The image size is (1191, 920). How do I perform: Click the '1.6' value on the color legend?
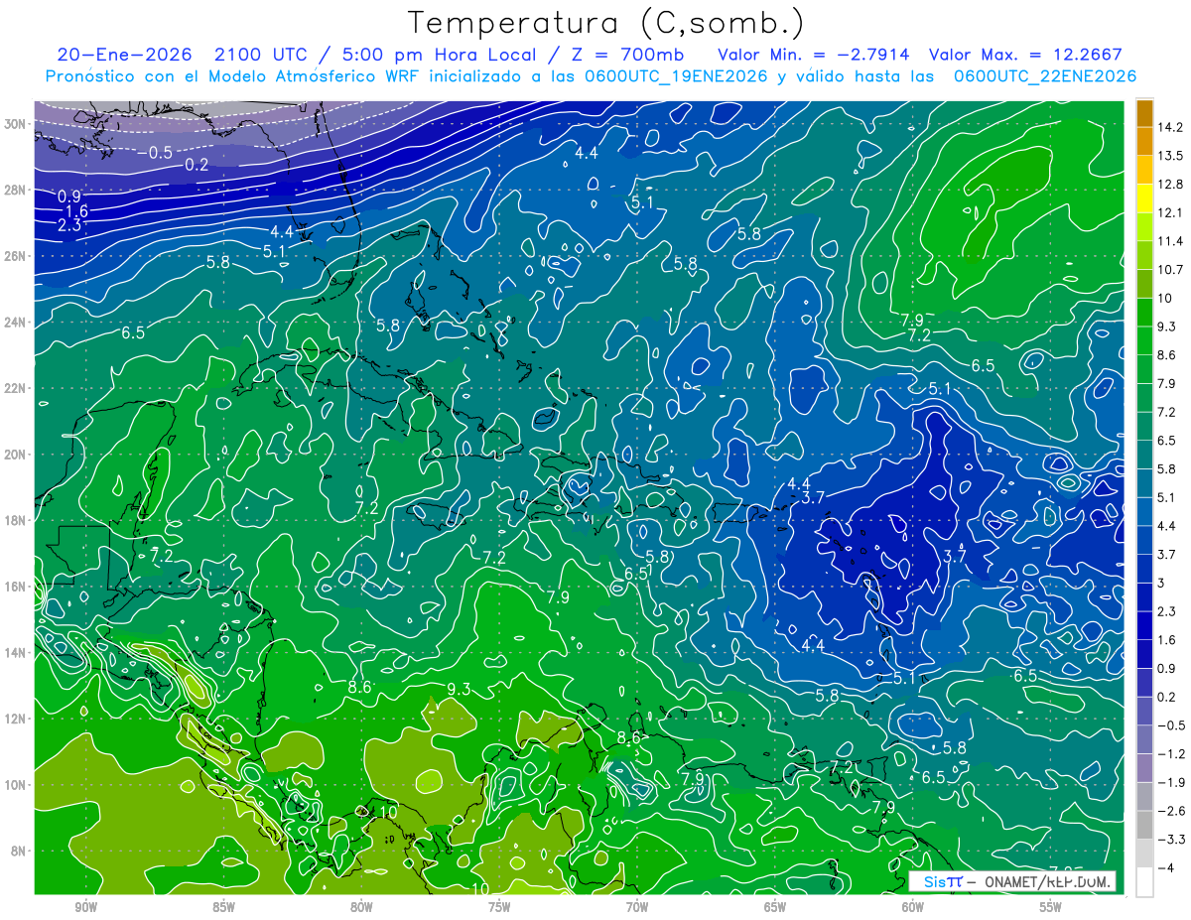click(1167, 640)
